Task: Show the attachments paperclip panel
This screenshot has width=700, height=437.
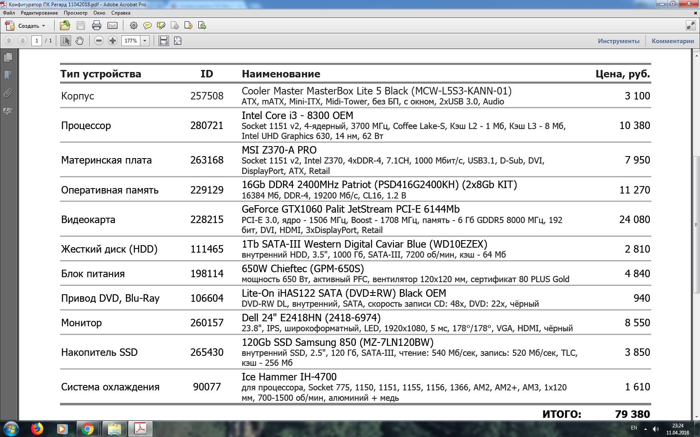Action: (x=8, y=93)
